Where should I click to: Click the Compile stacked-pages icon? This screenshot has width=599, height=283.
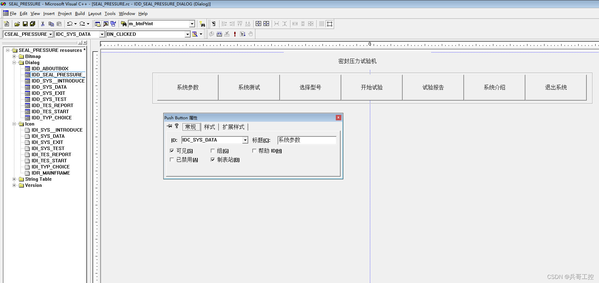(x=211, y=34)
